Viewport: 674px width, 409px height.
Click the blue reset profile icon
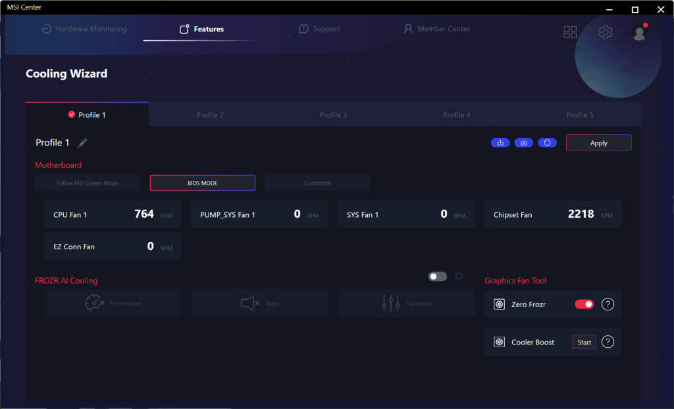[547, 143]
